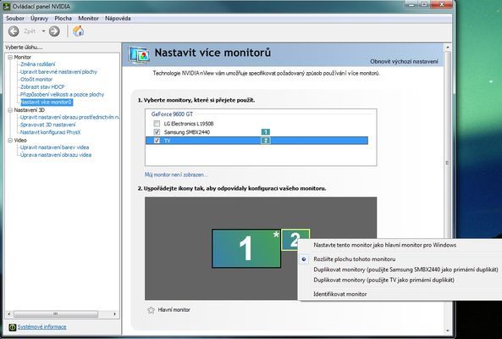Open the Plocha menu
This screenshot has height=339, width=502.
click(x=63, y=19)
